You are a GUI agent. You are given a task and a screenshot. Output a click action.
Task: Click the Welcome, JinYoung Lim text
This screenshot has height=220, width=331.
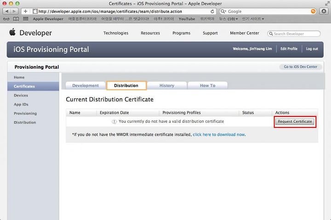click(x=252, y=49)
